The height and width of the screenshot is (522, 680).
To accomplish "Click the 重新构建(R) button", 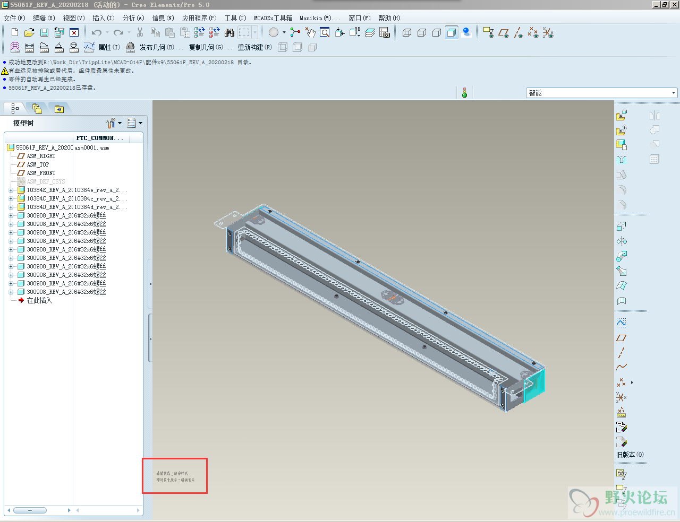I will (254, 47).
